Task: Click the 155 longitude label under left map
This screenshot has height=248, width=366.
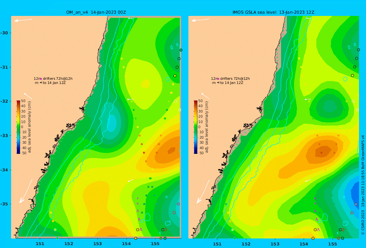Action: pyautogui.click(x=155, y=244)
